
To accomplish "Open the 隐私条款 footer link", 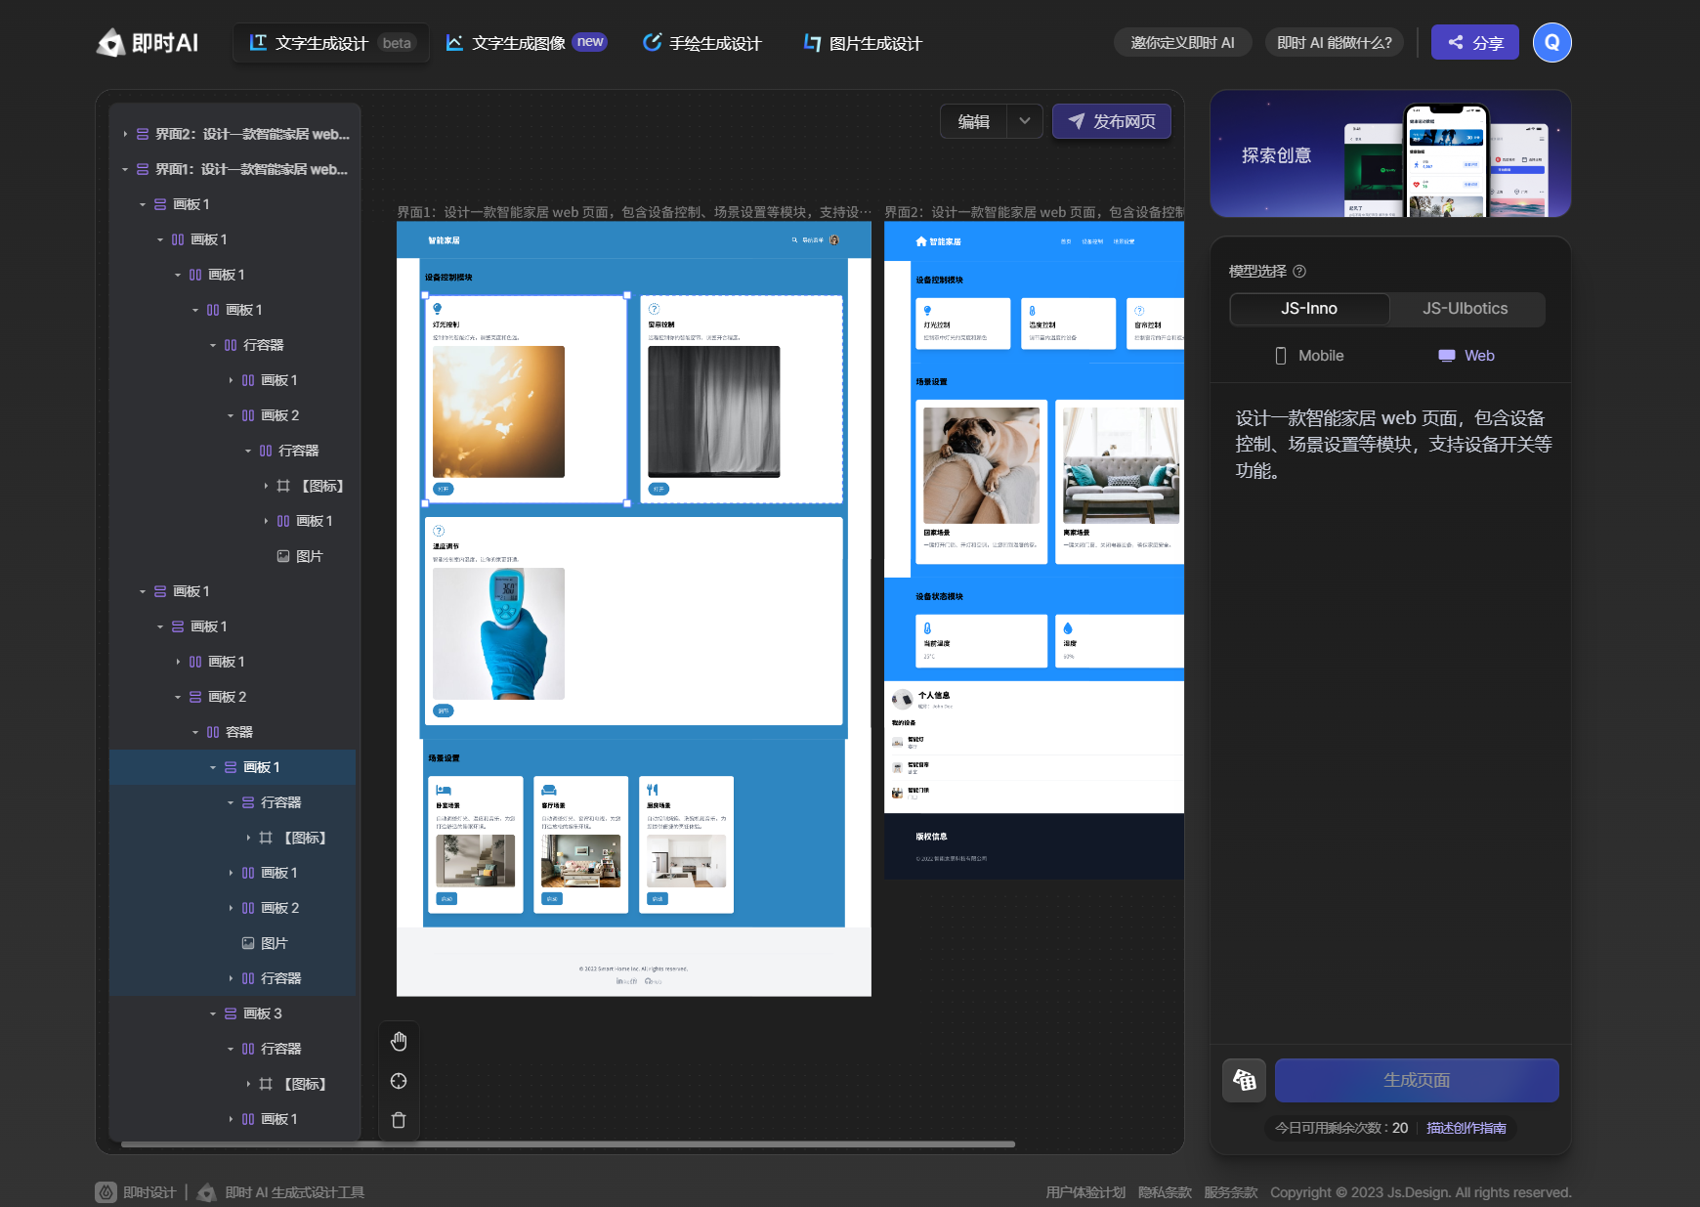I will coord(1165,1192).
